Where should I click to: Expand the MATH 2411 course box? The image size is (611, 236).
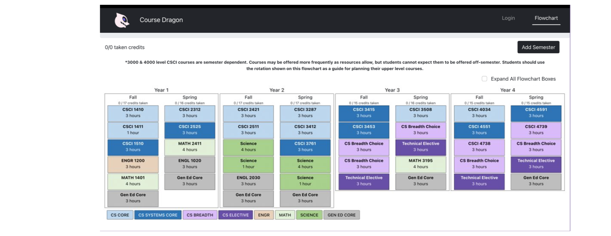[190, 147]
